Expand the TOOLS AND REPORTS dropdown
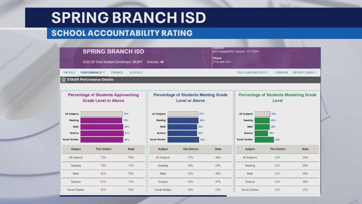Screen dimensions: 362x204 pos(251,72)
